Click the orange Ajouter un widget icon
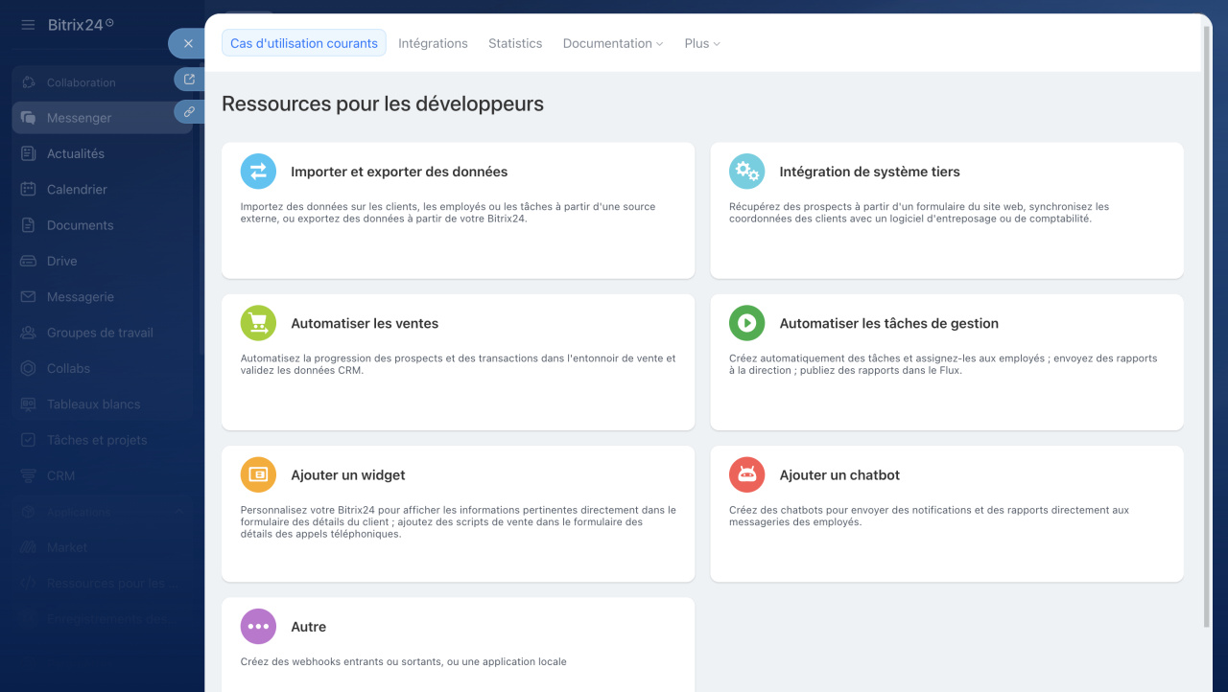 point(258,474)
